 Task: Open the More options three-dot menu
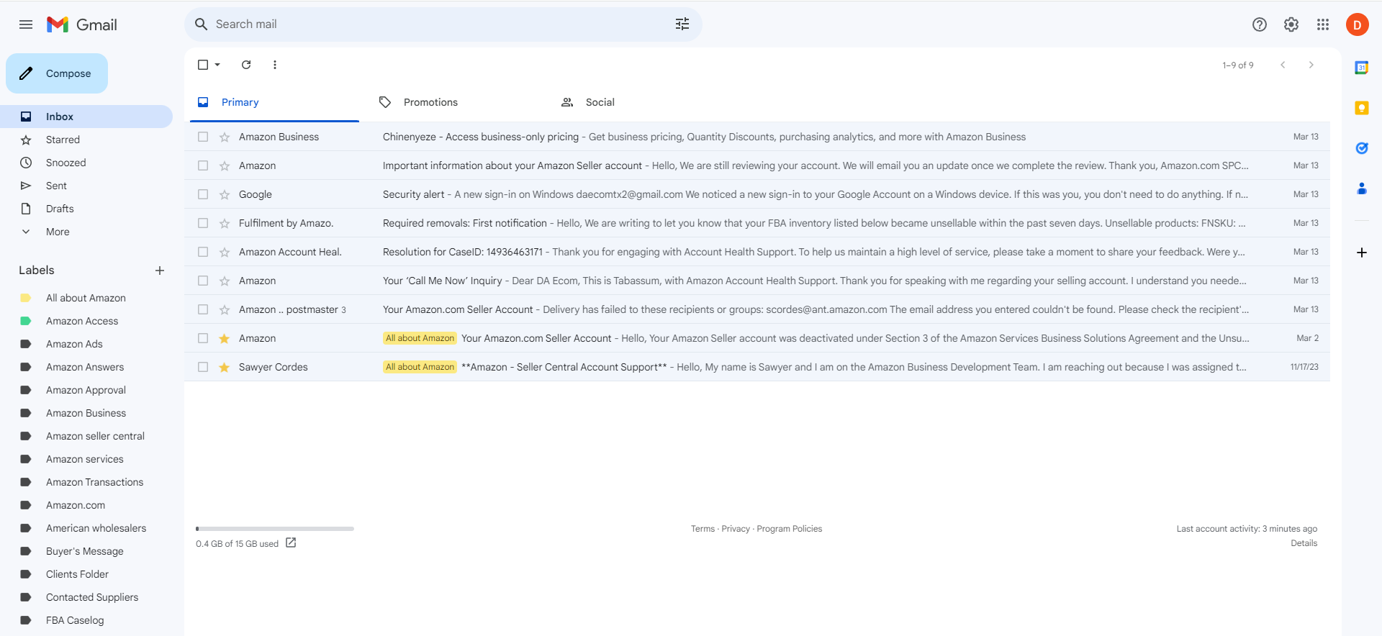(x=275, y=65)
